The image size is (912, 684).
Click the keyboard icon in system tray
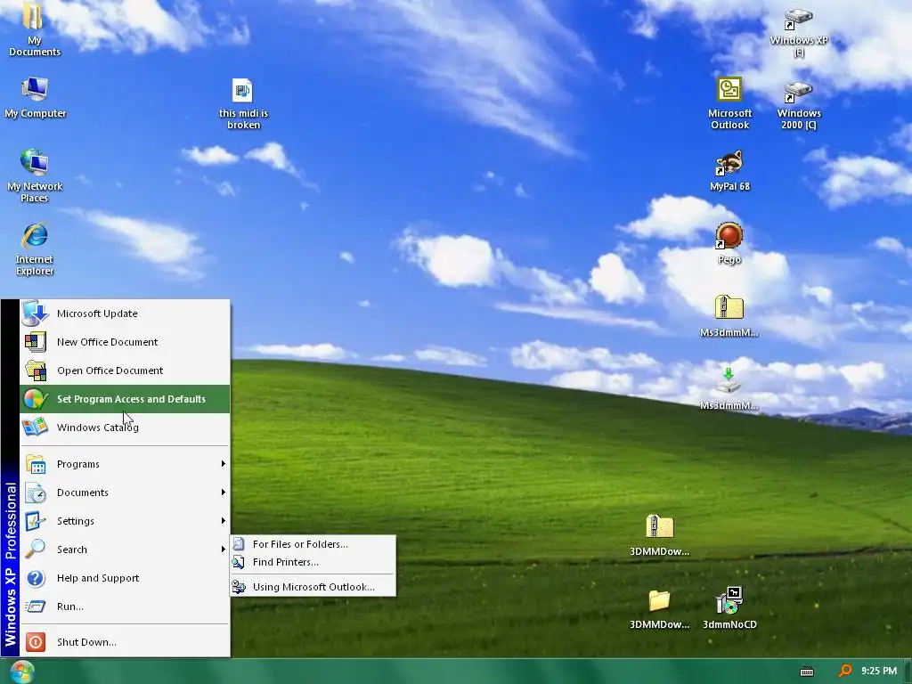click(807, 672)
